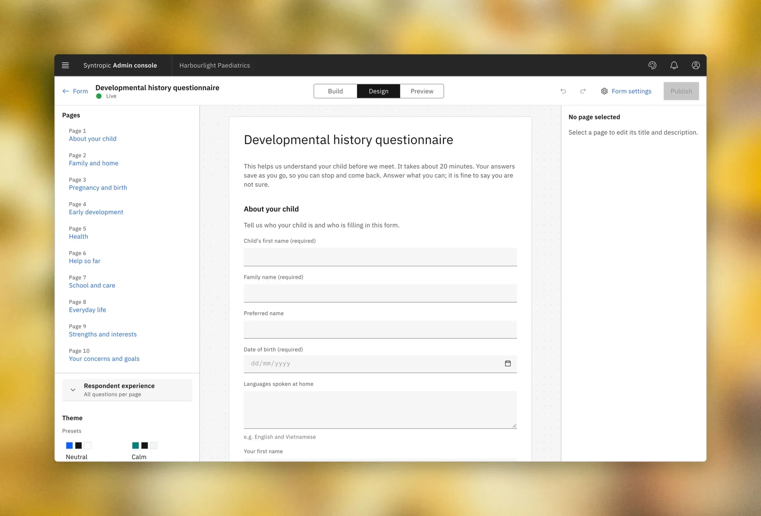This screenshot has width=761, height=516.
Task: Select the Everyday life page
Action: [88, 309]
